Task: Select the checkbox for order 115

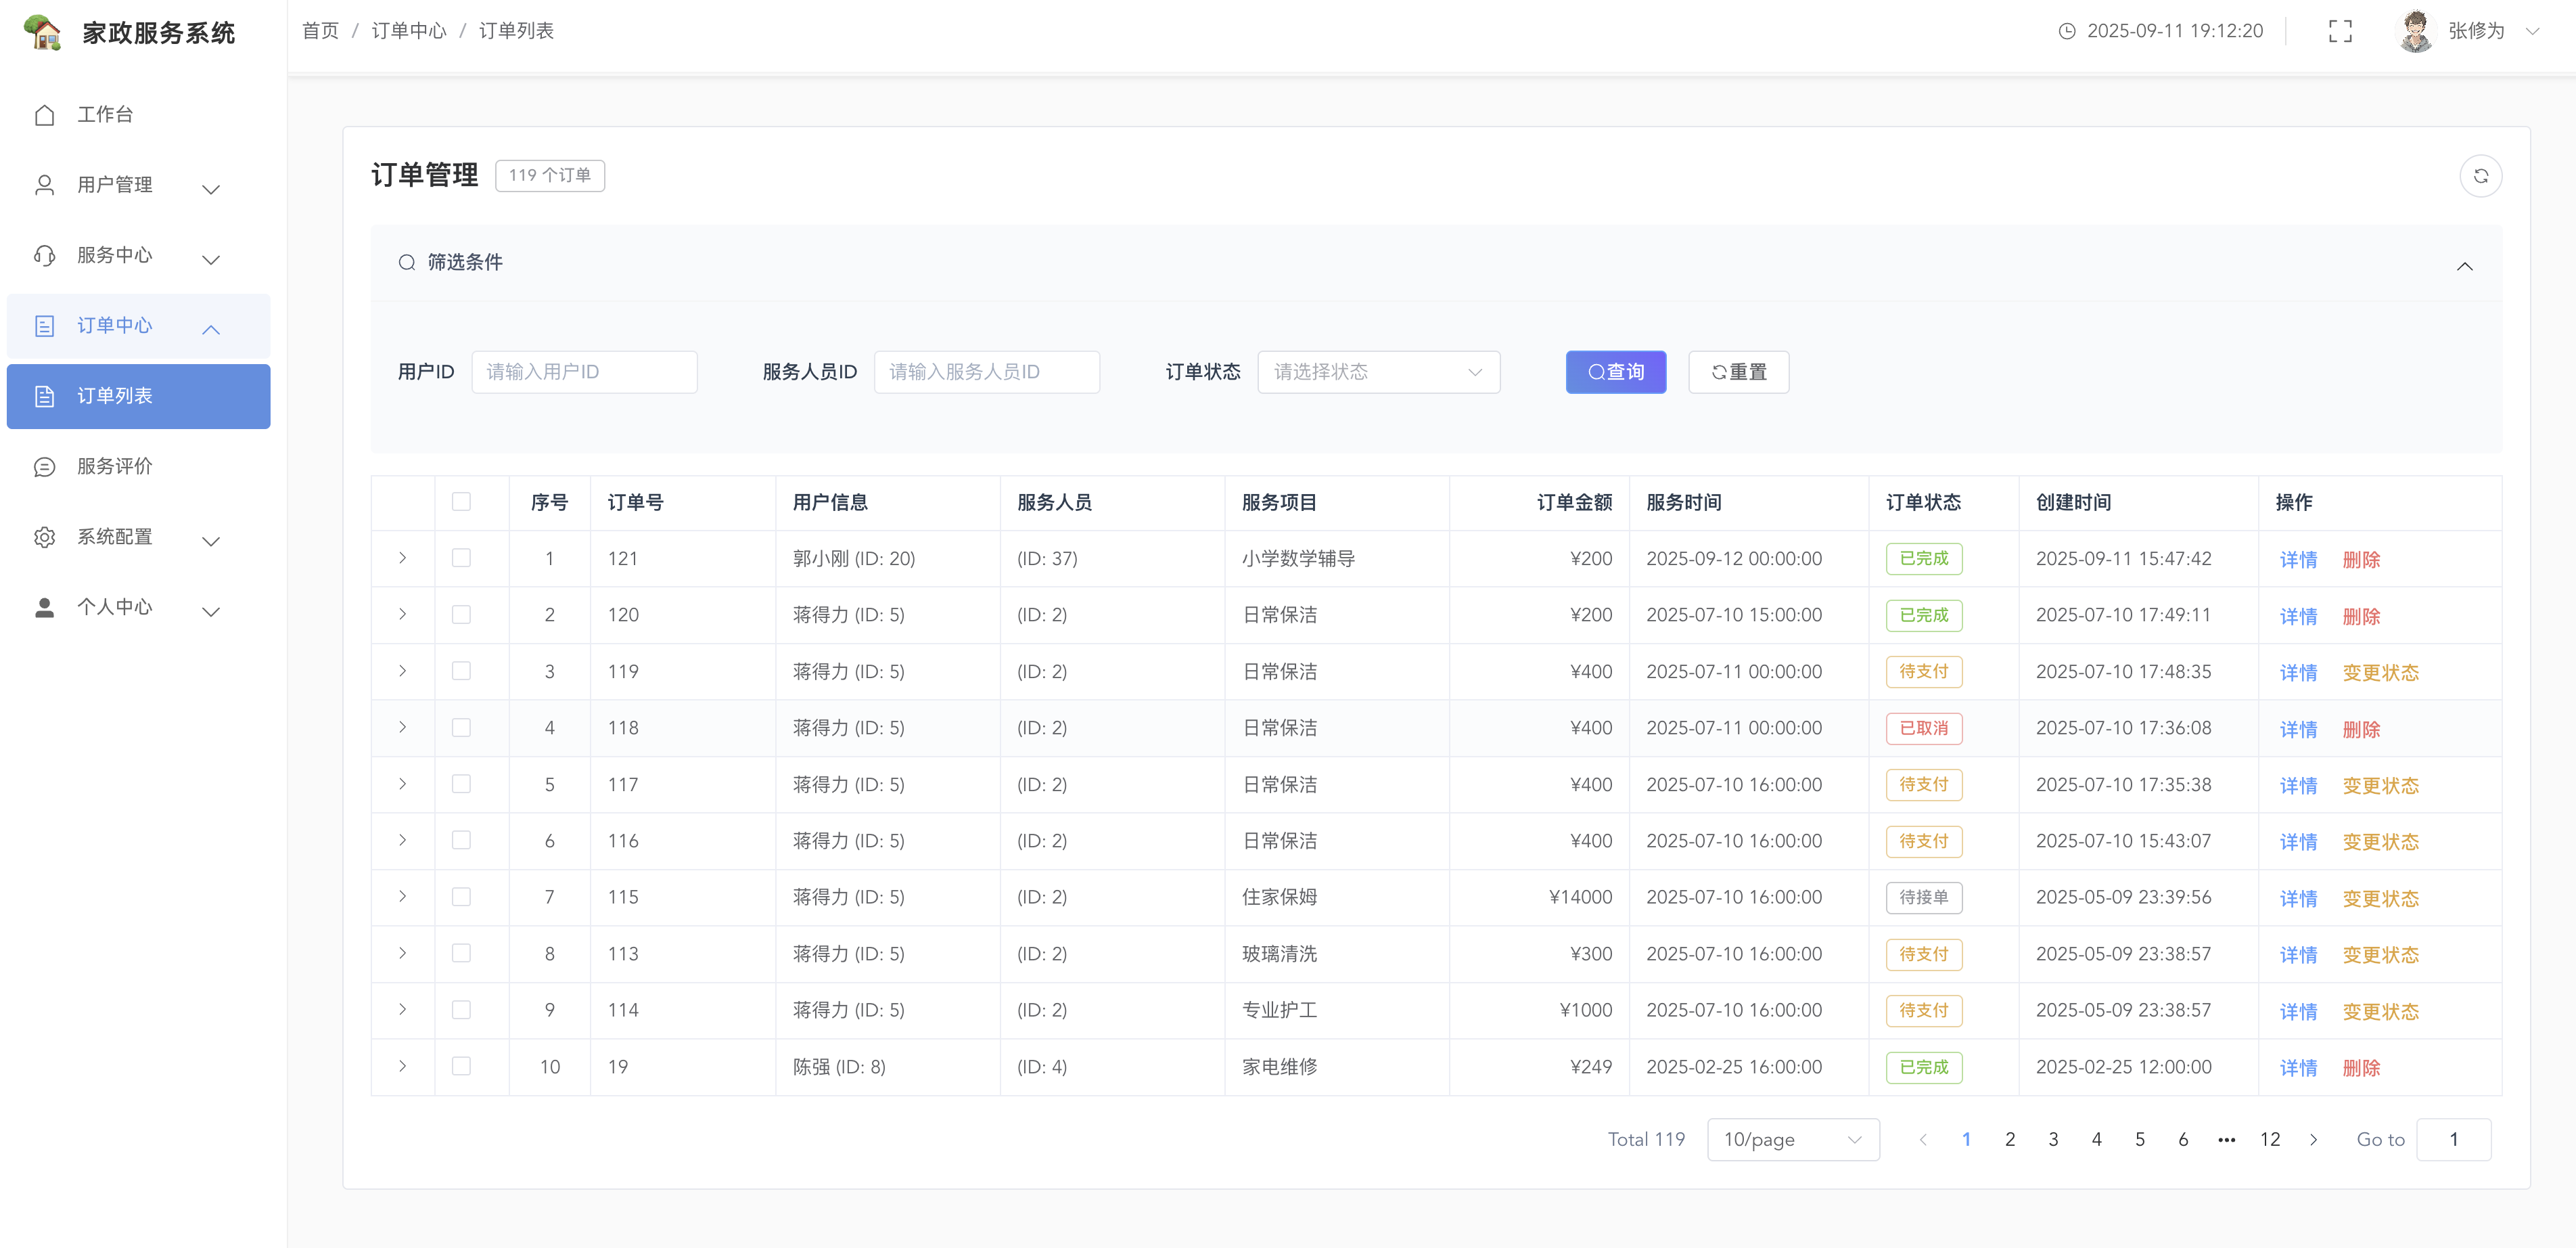Action: pos(461,897)
